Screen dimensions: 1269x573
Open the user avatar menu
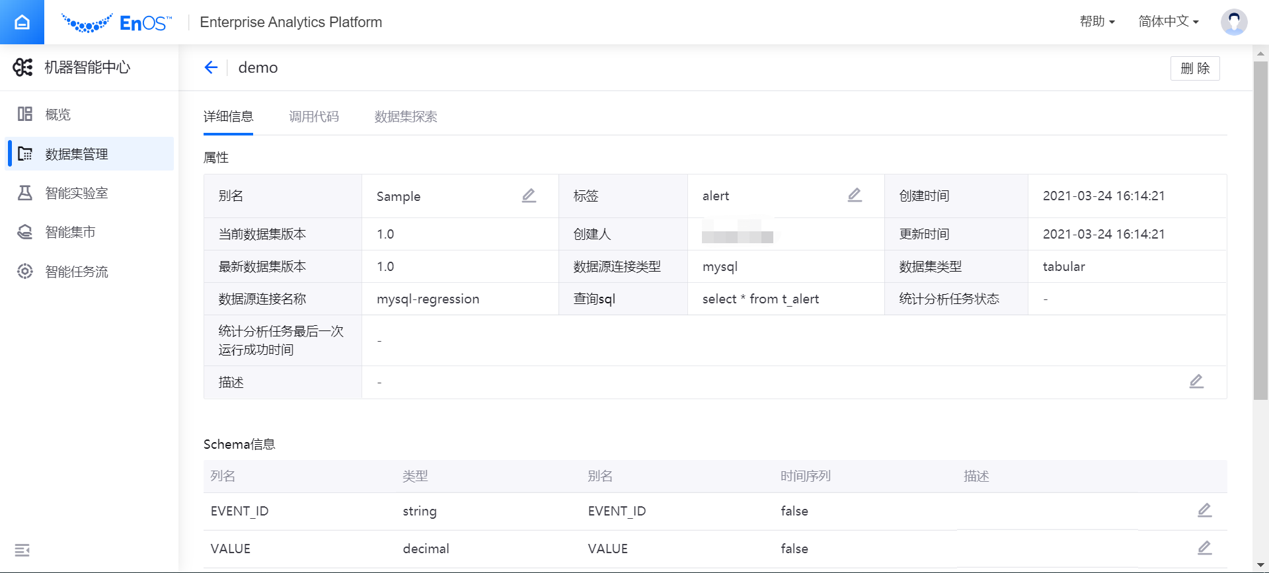click(1234, 22)
